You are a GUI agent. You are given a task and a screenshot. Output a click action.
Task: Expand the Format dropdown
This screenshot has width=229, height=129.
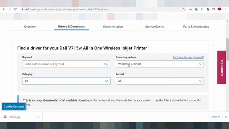coord(160,81)
